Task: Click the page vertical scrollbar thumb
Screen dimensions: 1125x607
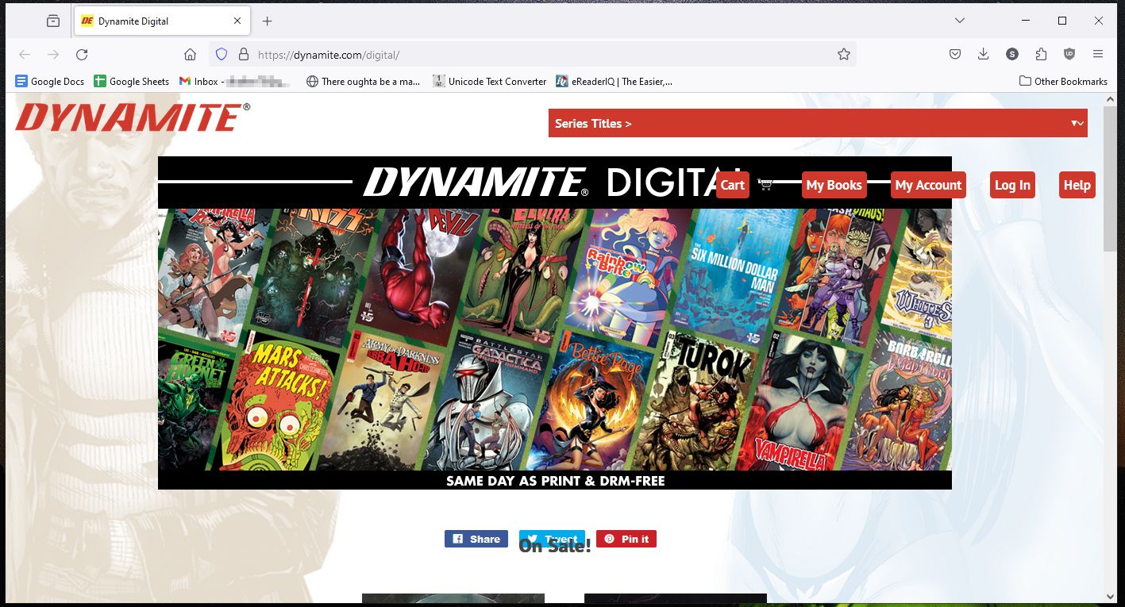Action: (x=1111, y=179)
